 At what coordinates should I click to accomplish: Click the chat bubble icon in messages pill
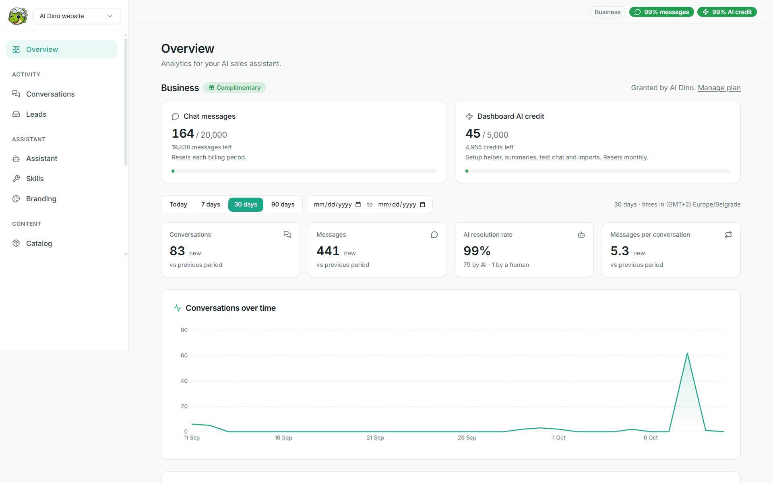637,12
